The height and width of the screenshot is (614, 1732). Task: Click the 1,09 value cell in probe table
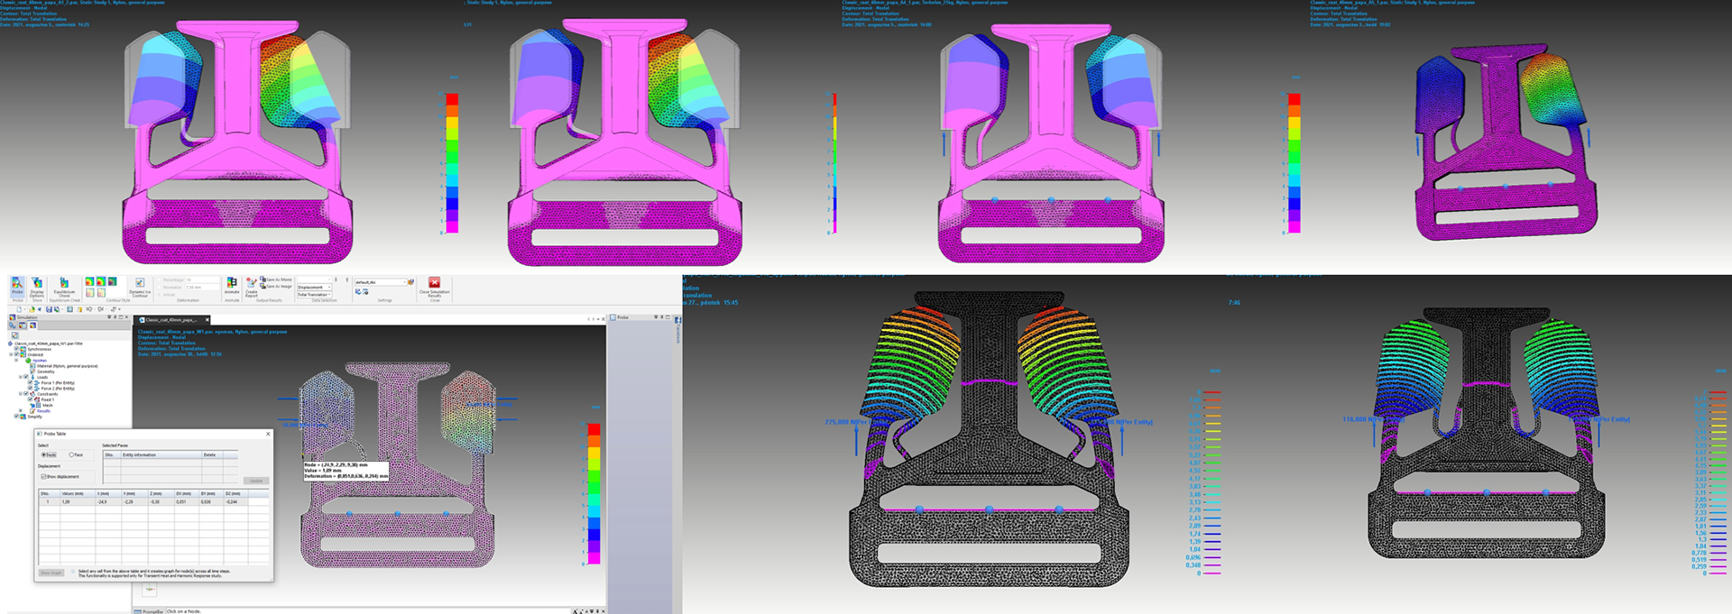coord(78,501)
